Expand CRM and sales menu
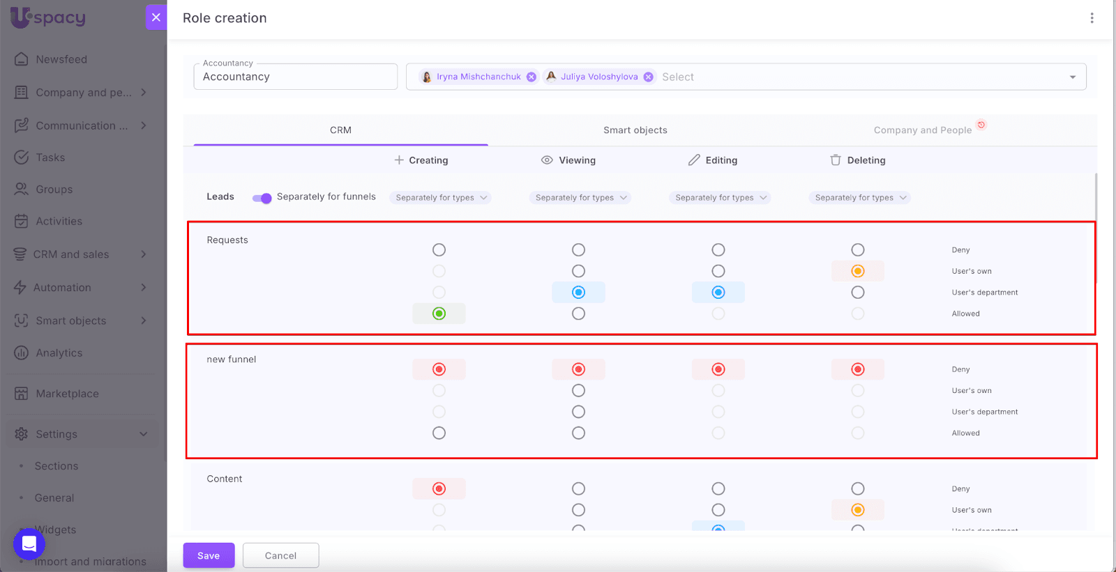The width and height of the screenshot is (1116, 572). [x=143, y=254]
